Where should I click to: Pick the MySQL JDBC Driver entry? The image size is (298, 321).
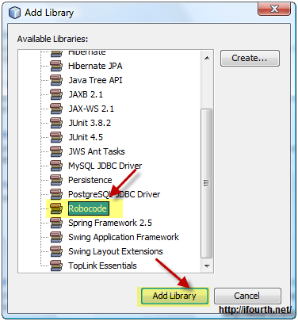(x=105, y=166)
